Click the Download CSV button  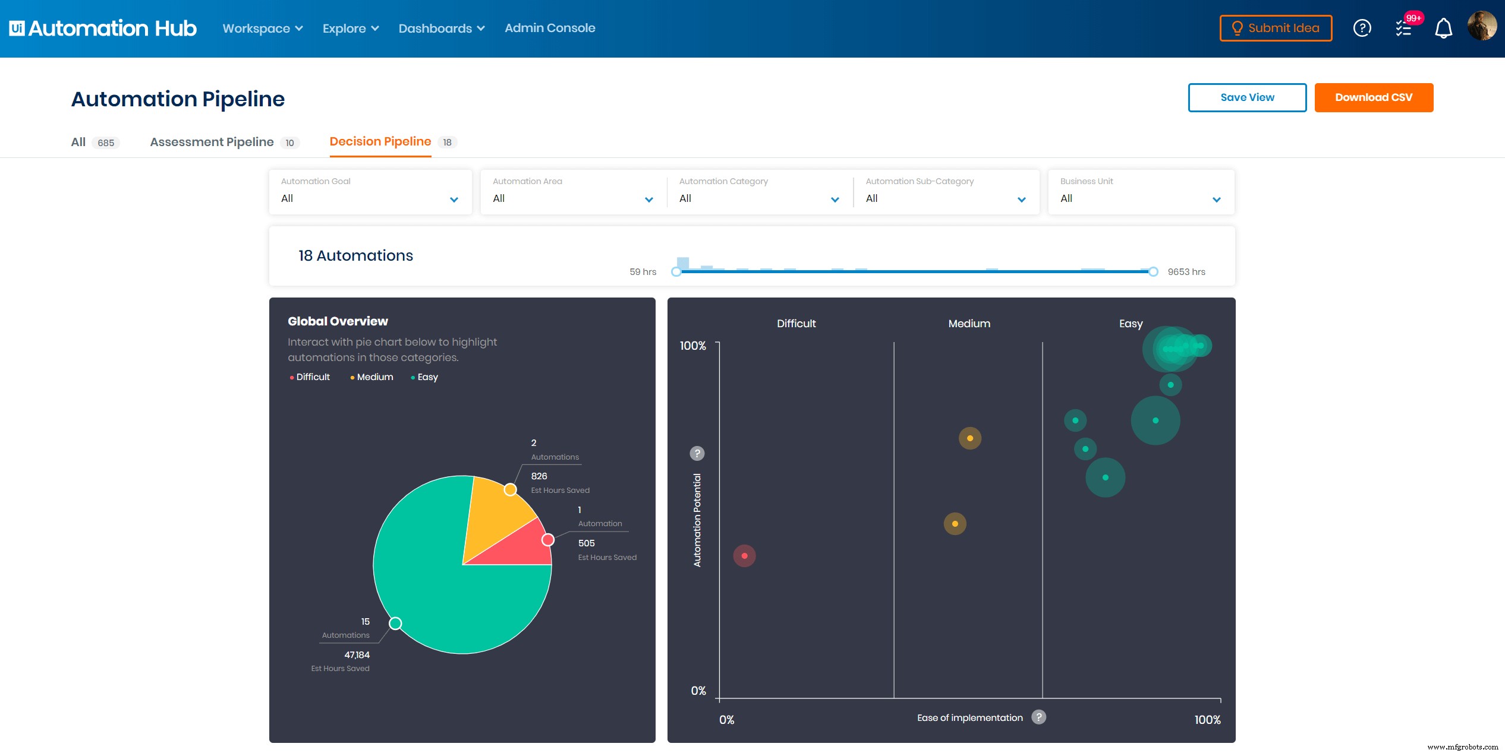[x=1374, y=97]
